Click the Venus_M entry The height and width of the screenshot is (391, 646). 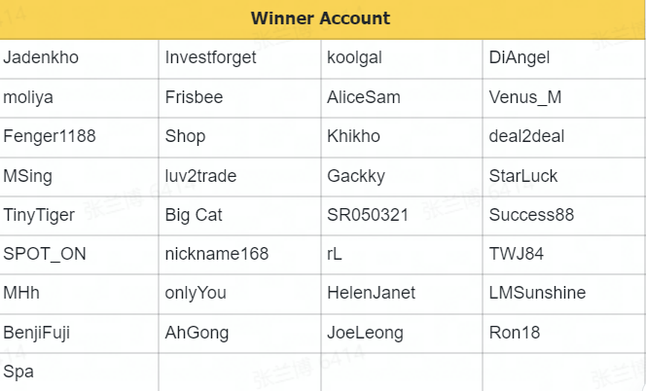coord(525,97)
